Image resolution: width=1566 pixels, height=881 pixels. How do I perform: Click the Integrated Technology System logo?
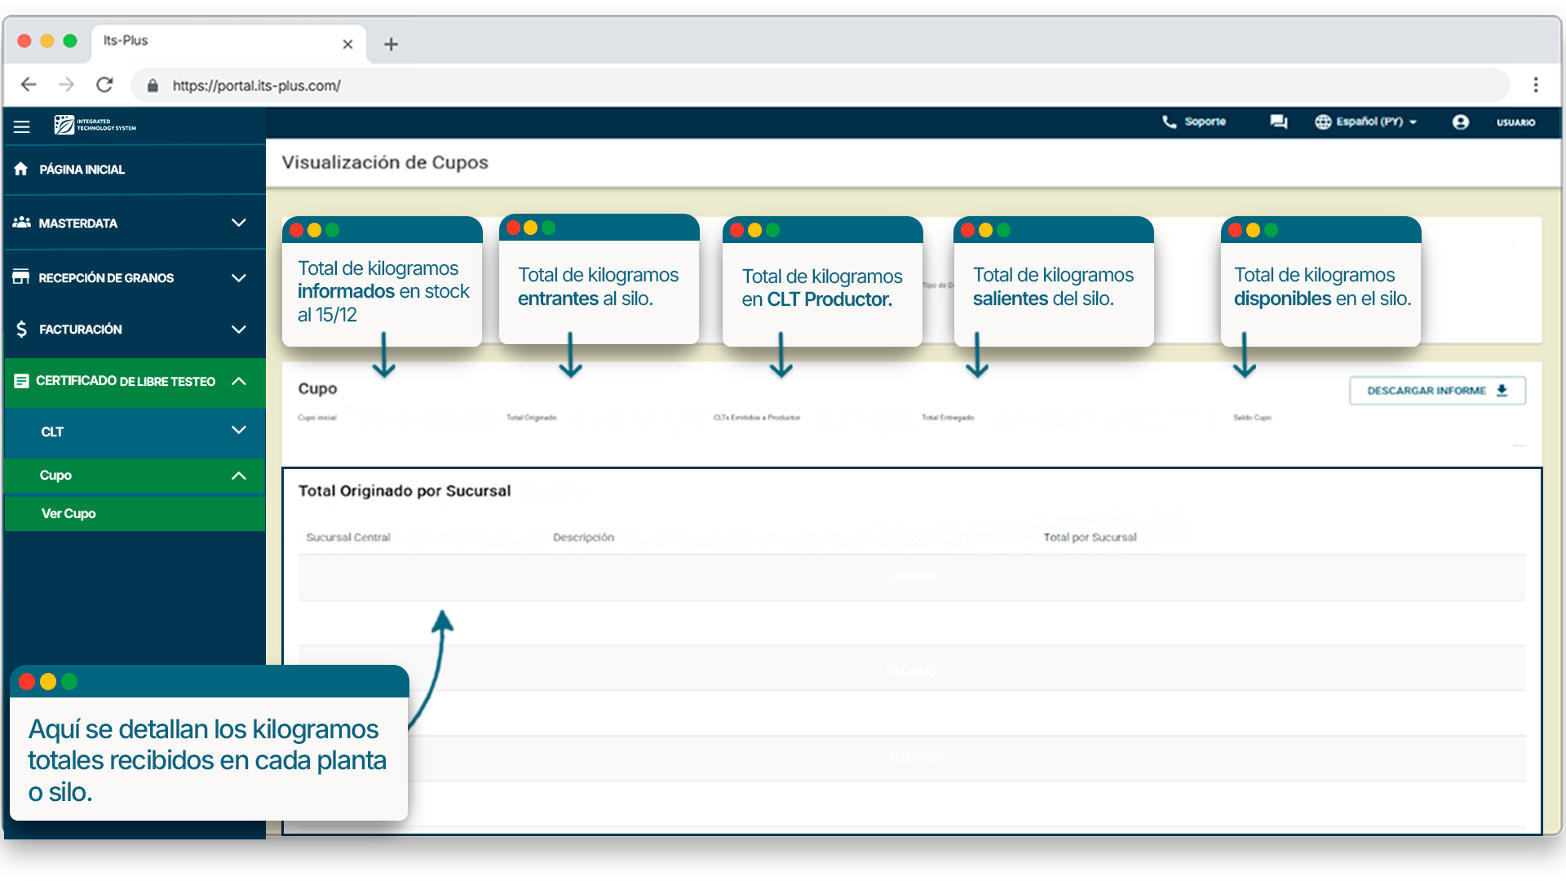95,125
